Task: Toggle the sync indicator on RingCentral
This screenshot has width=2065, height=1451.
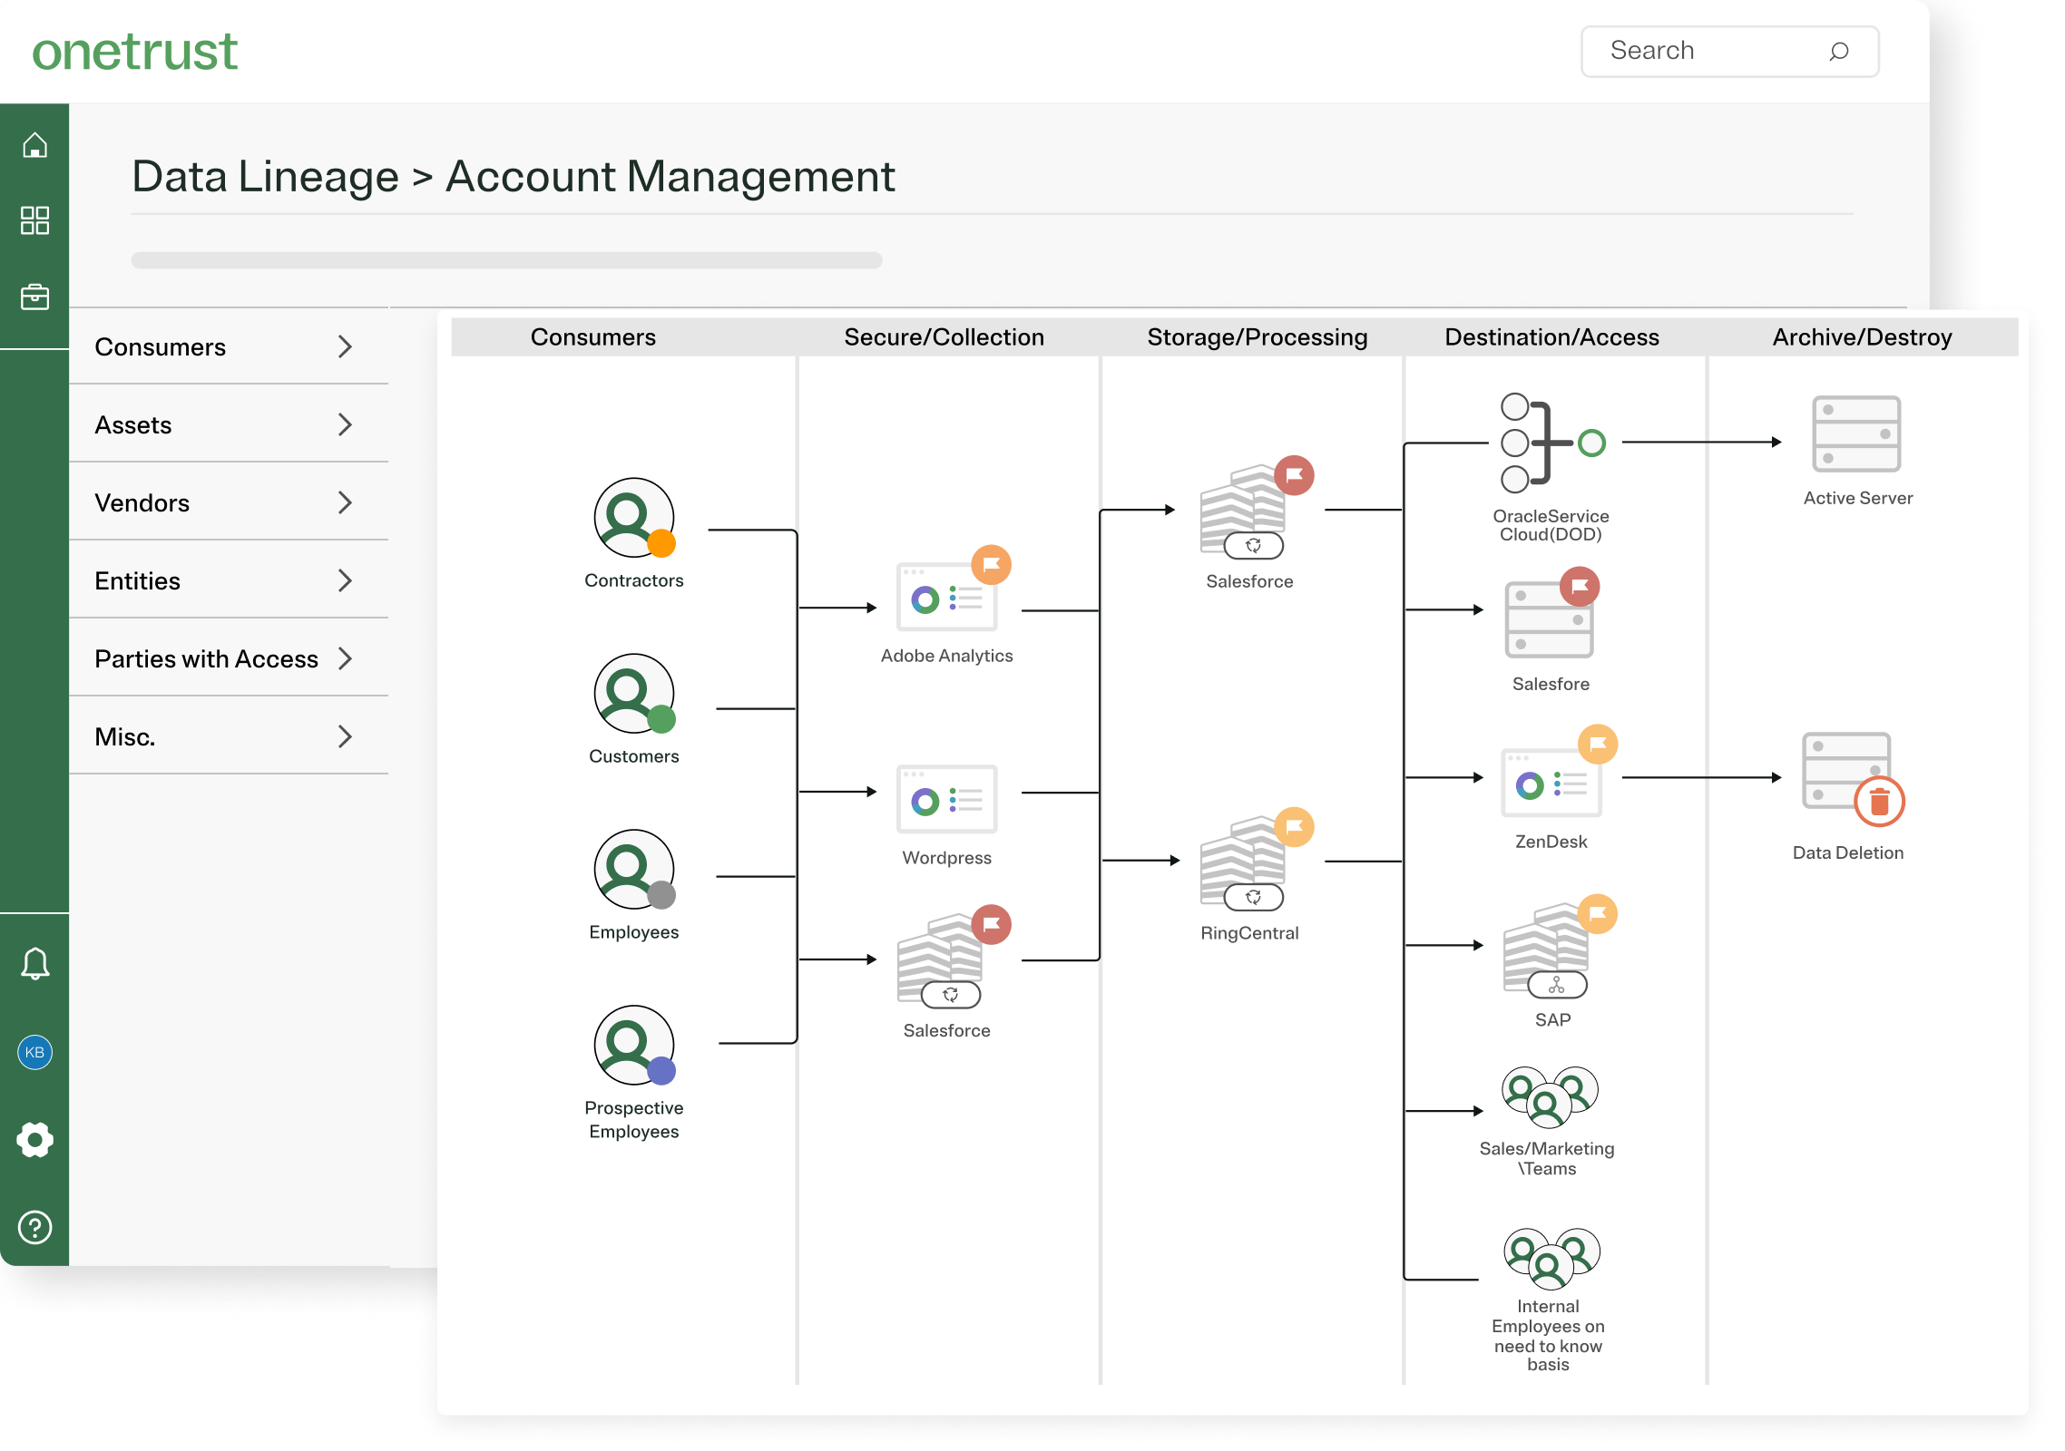Action: pos(1251,897)
